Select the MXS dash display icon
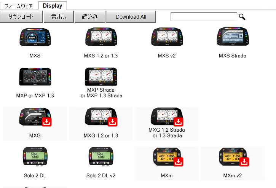The width and height of the screenshot is (276, 188). coord(35,37)
